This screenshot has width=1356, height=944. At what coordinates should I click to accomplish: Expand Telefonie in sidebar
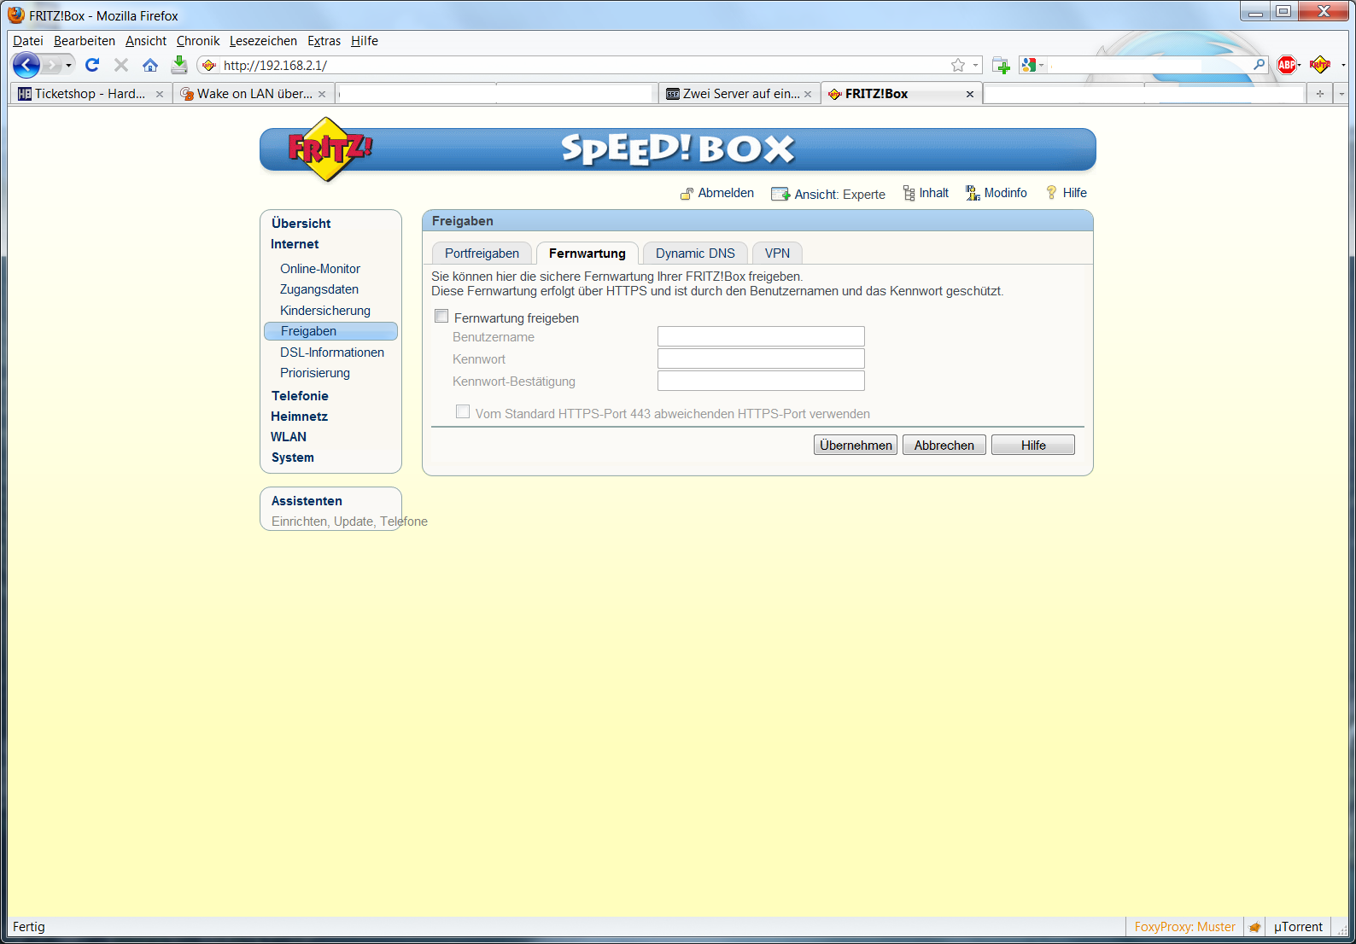tap(300, 396)
